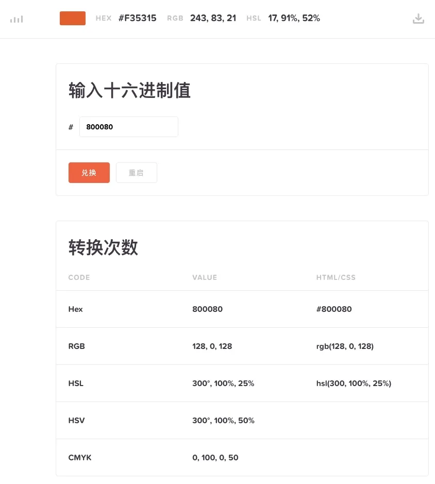The width and height of the screenshot is (435, 484).
Task: Click the HSV value 300°, 100%, 50%
Action: point(223,421)
